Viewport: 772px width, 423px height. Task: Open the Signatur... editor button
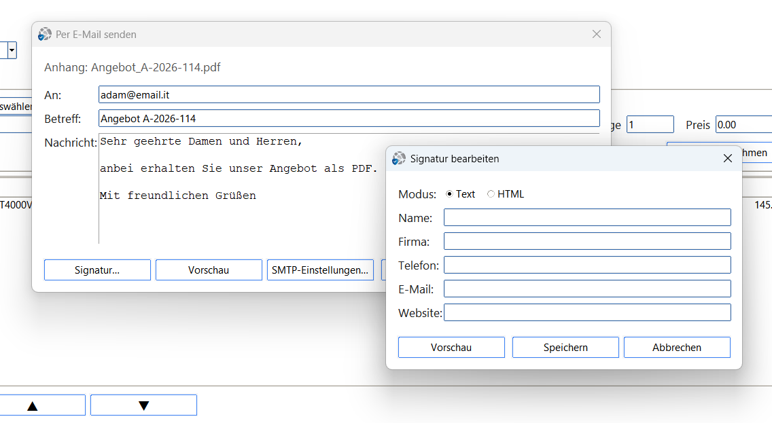(x=97, y=270)
